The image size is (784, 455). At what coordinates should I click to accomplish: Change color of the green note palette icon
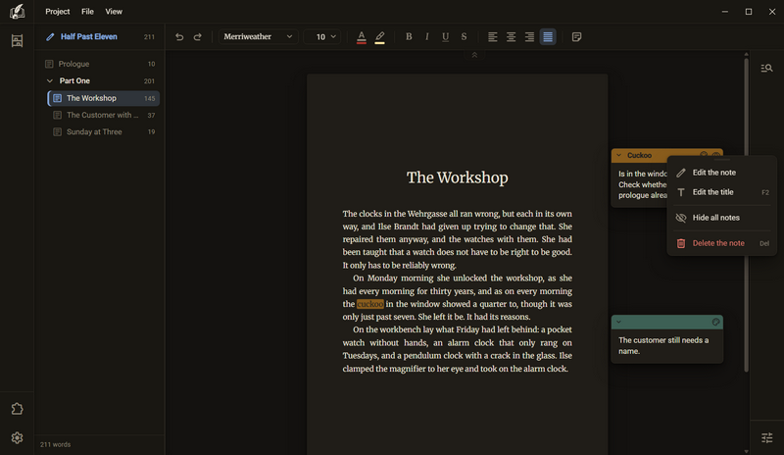(x=715, y=322)
